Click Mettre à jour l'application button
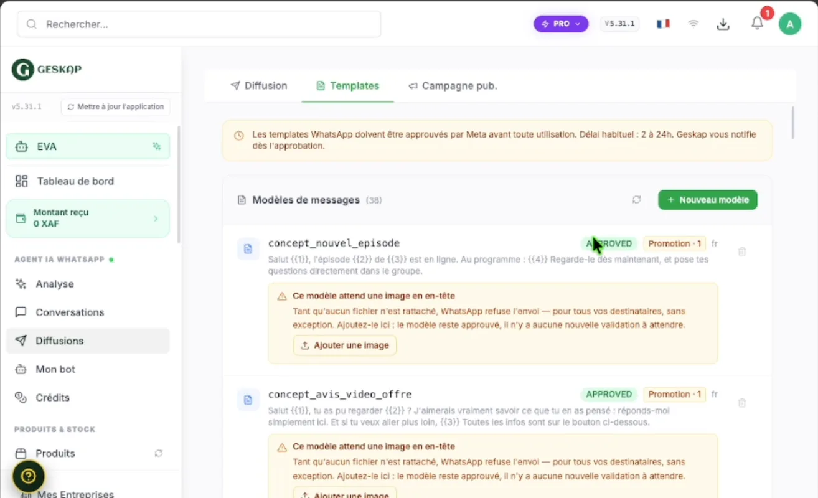The width and height of the screenshot is (818, 498). pos(115,106)
